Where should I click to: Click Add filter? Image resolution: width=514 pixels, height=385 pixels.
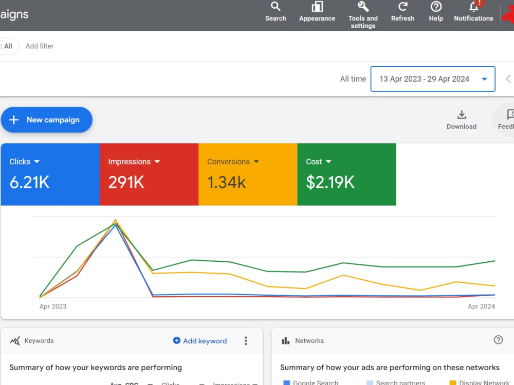click(40, 46)
